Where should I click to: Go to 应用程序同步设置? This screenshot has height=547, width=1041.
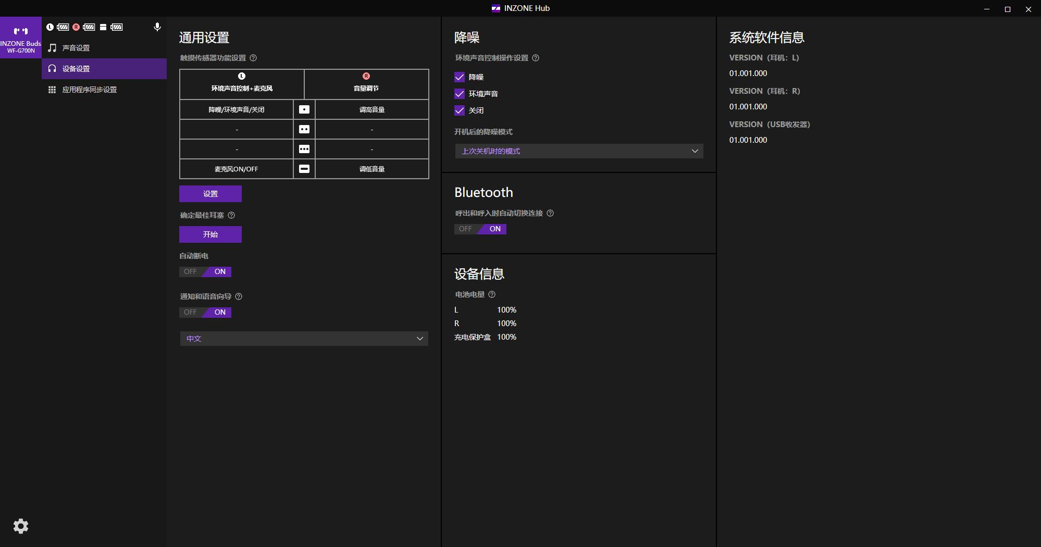tap(89, 90)
